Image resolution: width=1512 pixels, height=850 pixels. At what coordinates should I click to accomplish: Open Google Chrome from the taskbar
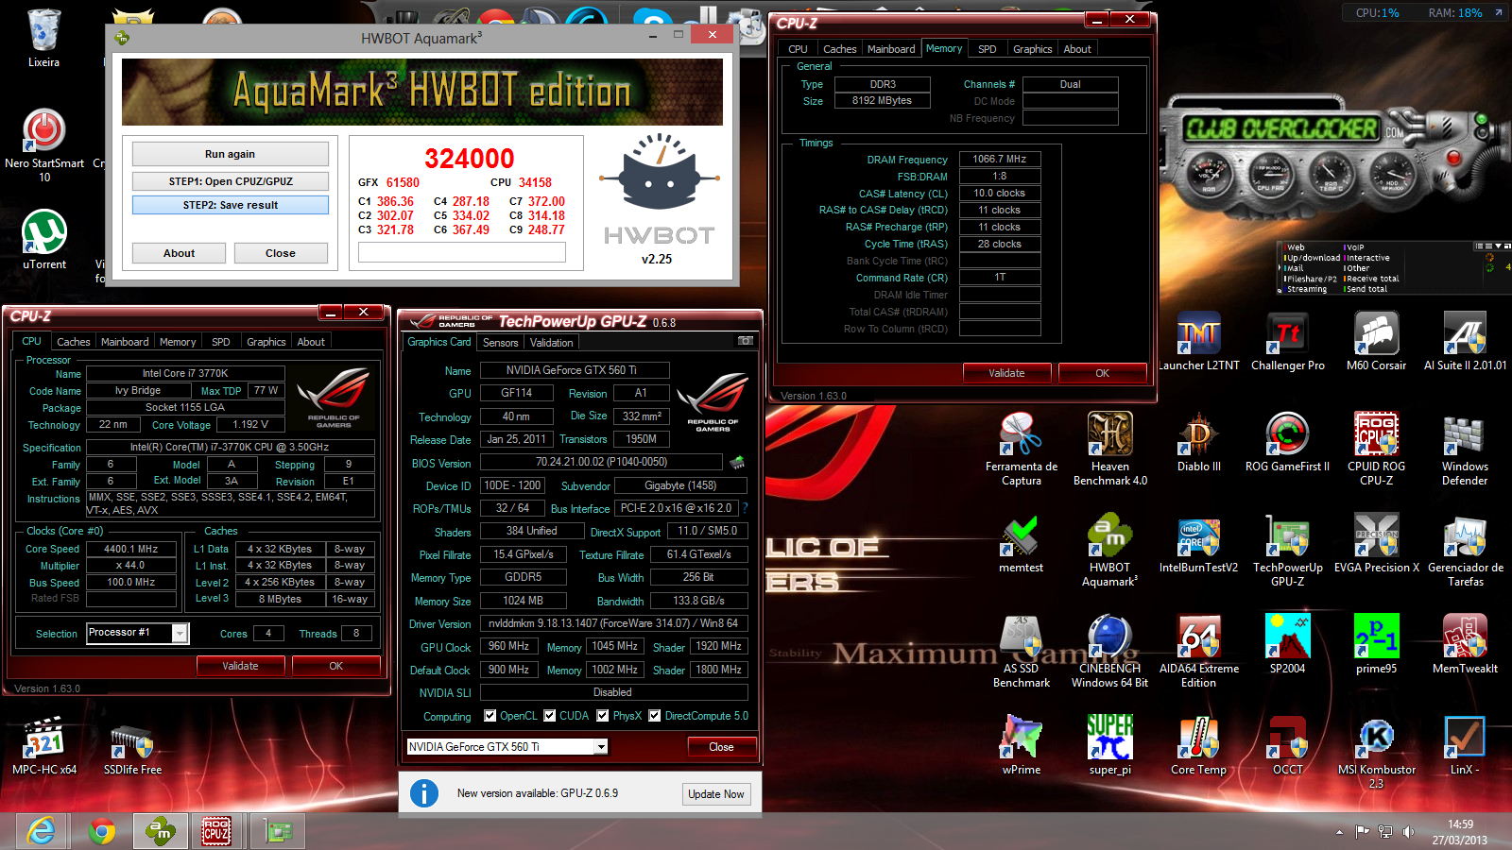point(102,831)
